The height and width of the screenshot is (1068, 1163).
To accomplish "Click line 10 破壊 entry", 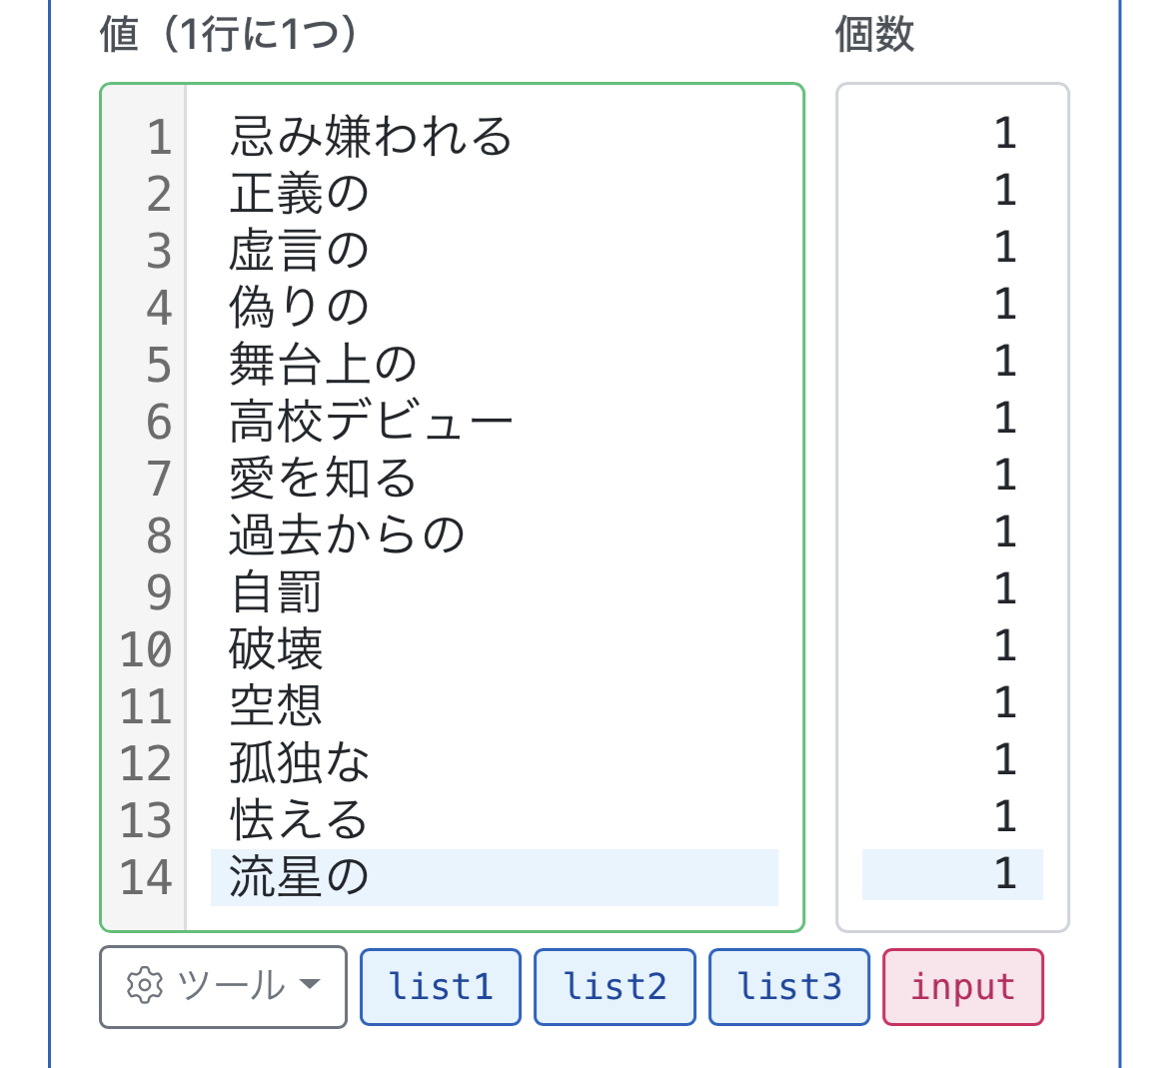I will point(276,649).
